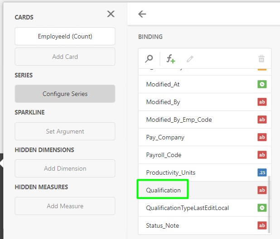
Task: Click the collapse arrow on the dark left edge
Action: 2,163
